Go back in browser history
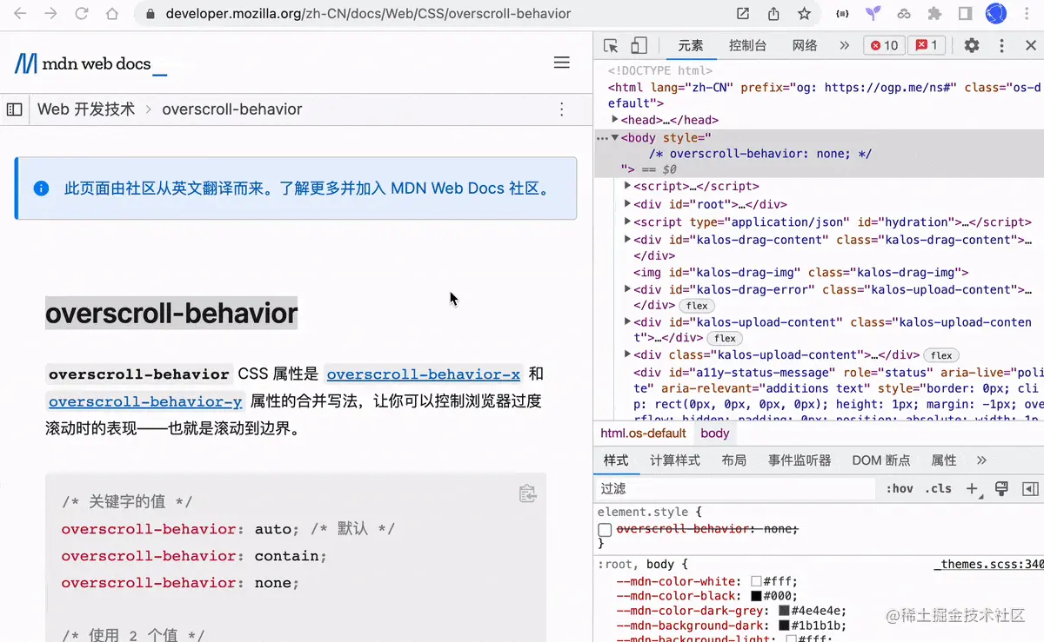This screenshot has height=642, width=1044. click(x=20, y=14)
